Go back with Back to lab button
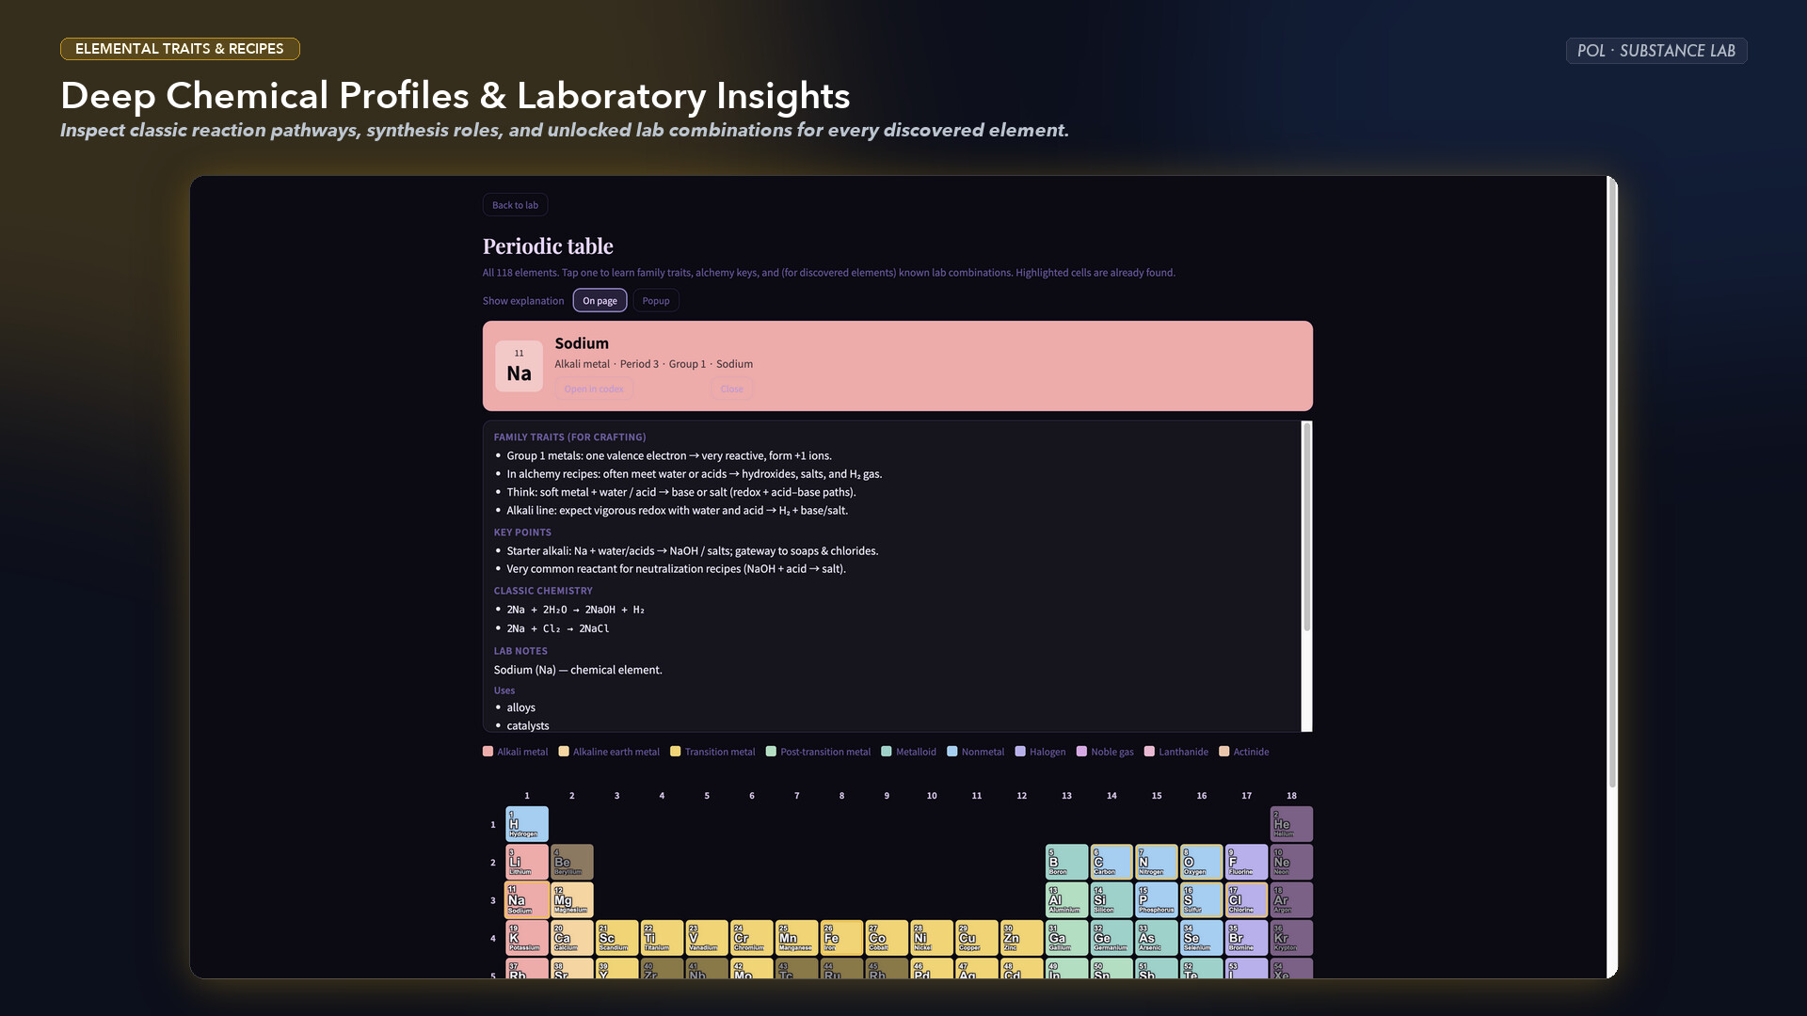This screenshot has height=1016, width=1807. tap(515, 204)
